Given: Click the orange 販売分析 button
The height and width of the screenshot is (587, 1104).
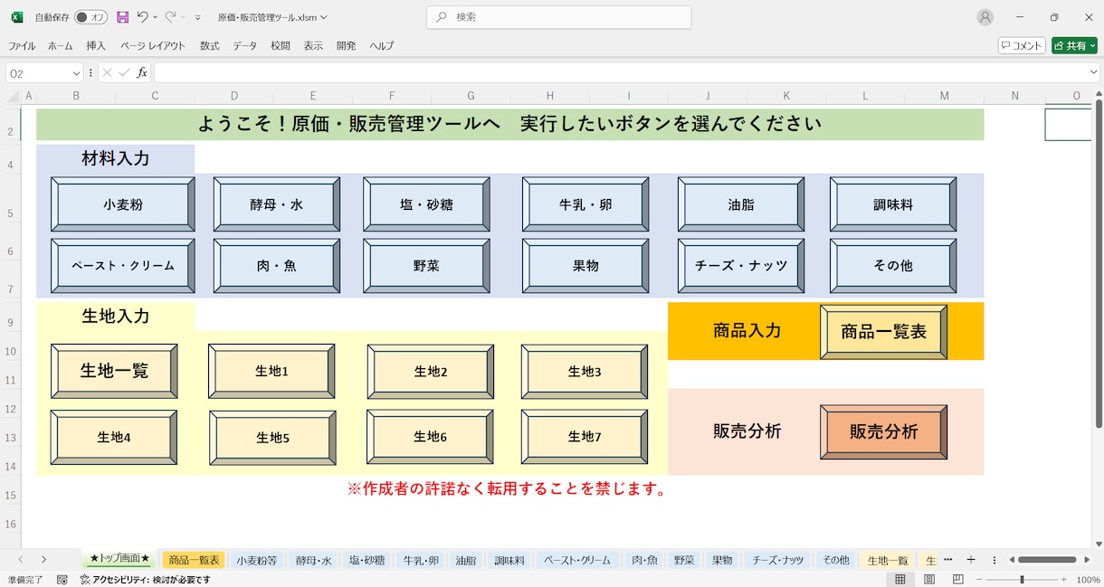Looking at the screenshot, I should (884, 432).
